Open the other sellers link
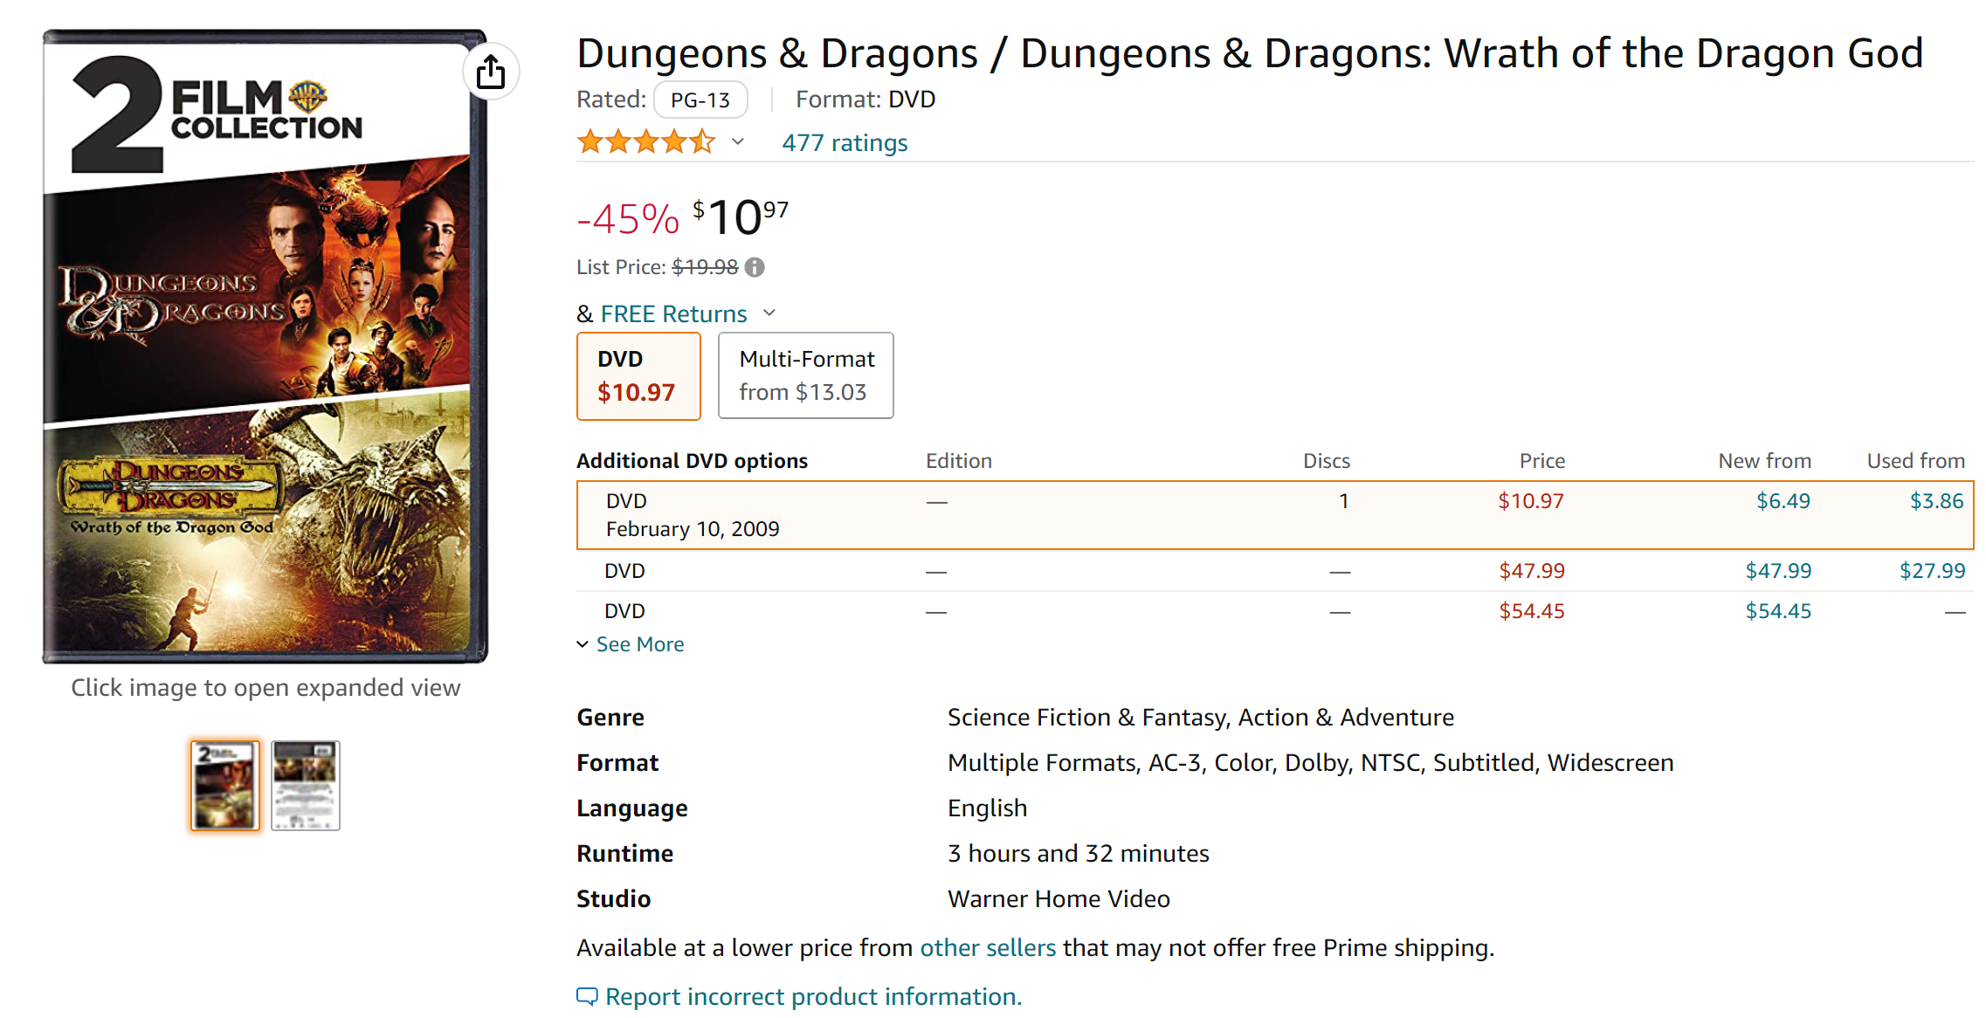The height and width of the screenshot is (1018, 1986). click(987, 948)
